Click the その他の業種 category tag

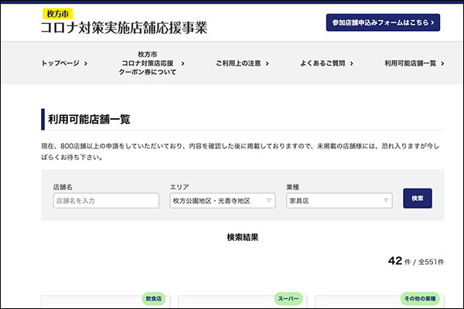[420, 298]
